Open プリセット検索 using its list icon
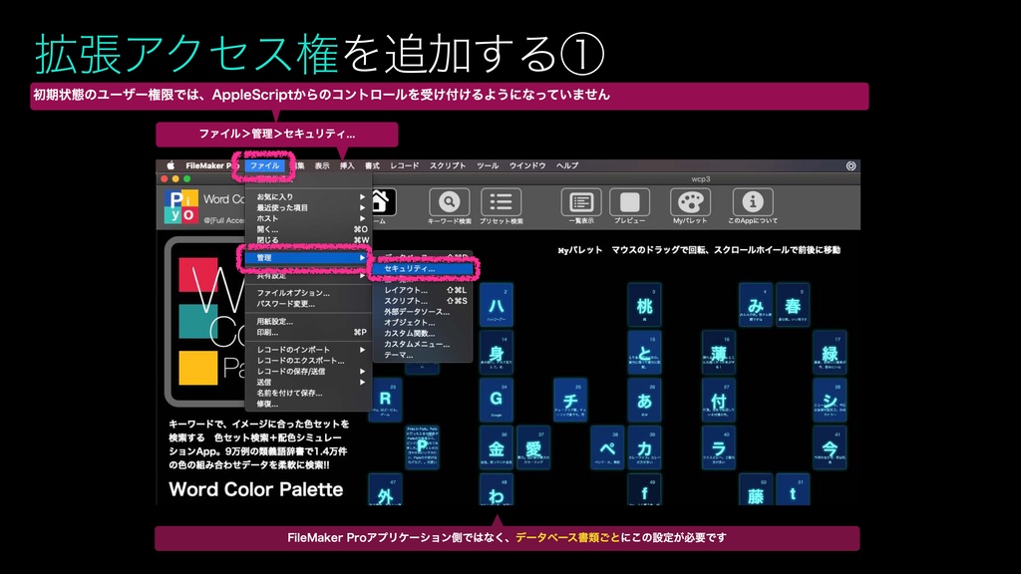Viewport: 1021px width, 574px height. [503, 199]
